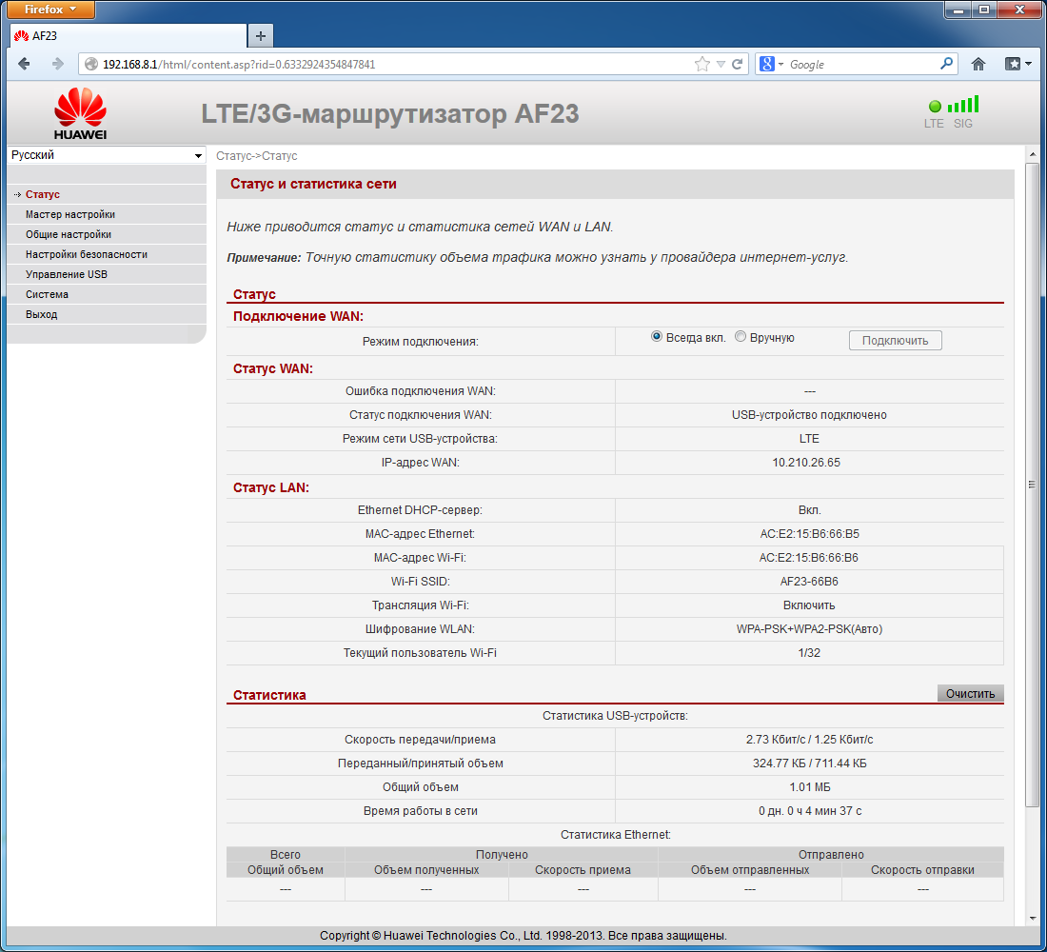Open the bookmarks menu icon

tap(1017, 64)
